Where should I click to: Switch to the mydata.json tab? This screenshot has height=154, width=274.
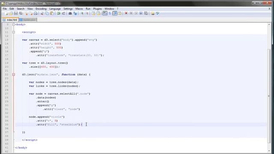[x=27, y=20]
